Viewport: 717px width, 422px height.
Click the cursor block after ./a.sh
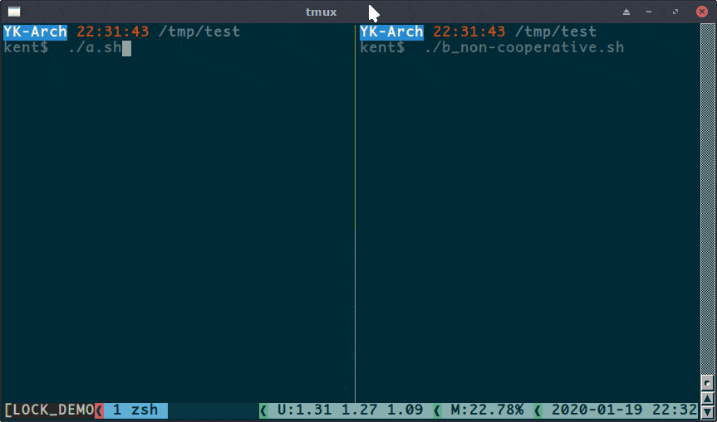[126, 48]
